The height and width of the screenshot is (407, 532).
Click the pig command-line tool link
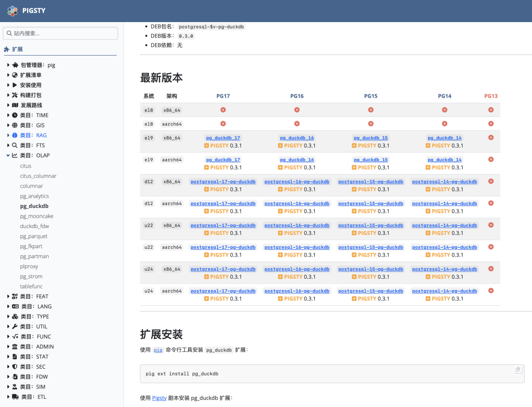click(158, 350)
